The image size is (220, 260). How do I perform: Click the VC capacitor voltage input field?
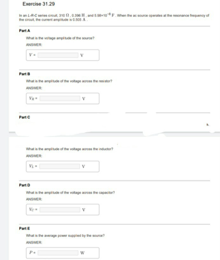tap(60, 210)
